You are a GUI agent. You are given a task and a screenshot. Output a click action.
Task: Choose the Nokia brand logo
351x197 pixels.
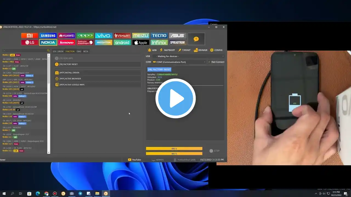click(48, 42)
